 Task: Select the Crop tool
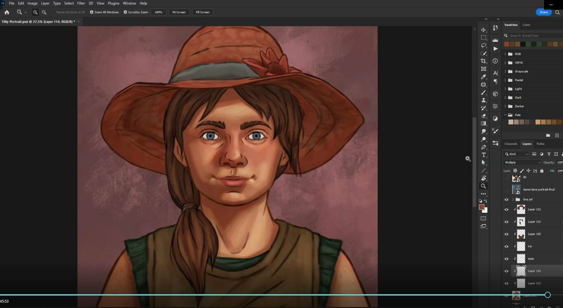(483, 61)
